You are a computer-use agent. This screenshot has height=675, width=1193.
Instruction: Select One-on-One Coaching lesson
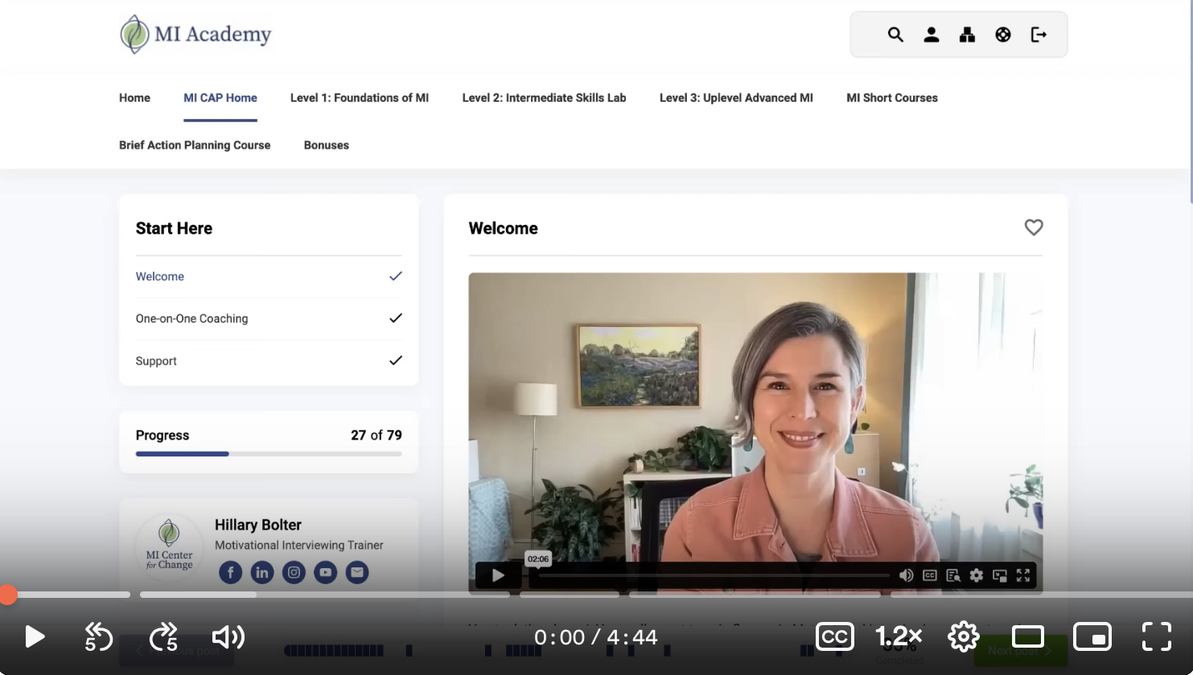191,319
